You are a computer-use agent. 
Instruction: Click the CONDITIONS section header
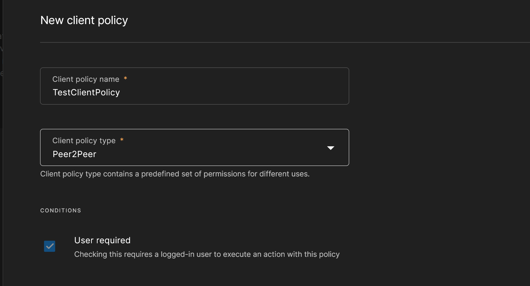(x=61, y=211)
